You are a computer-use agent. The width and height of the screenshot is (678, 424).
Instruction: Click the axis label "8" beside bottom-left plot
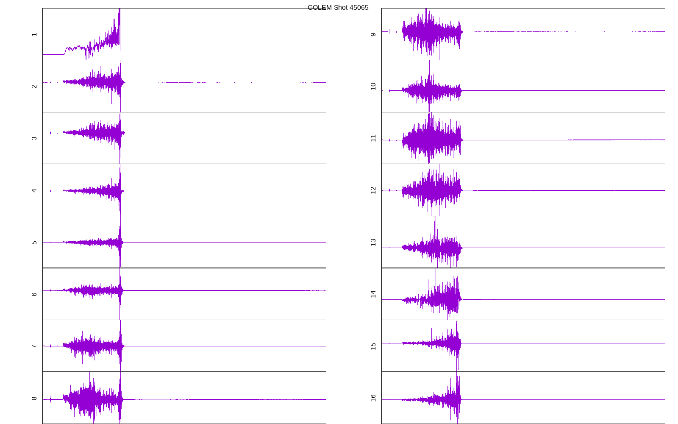[34, 398]
